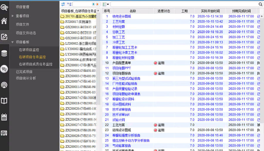The width and height of the screenshot is (264, 151).
Task: Click the open book icon in sidebar
Action: pyautogui.click(x=4, y=101)
